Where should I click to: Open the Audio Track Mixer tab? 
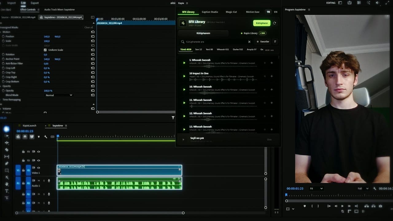pyautogui.click(x=59, y=10)
